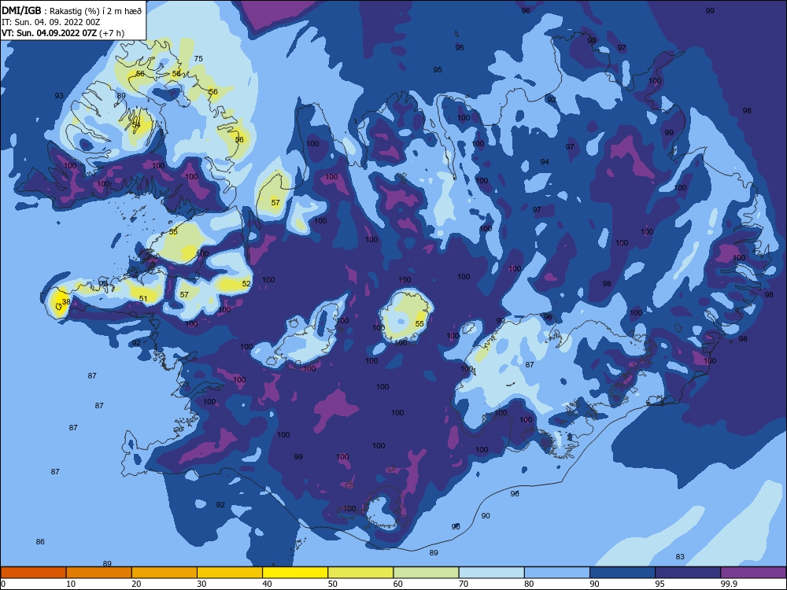Screen dimensions: 787x590
Task: Click the medium blue 90–95 legend swatch
Action: pos(623,573)
